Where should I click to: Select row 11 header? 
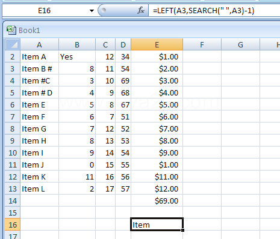click(13, 165)
